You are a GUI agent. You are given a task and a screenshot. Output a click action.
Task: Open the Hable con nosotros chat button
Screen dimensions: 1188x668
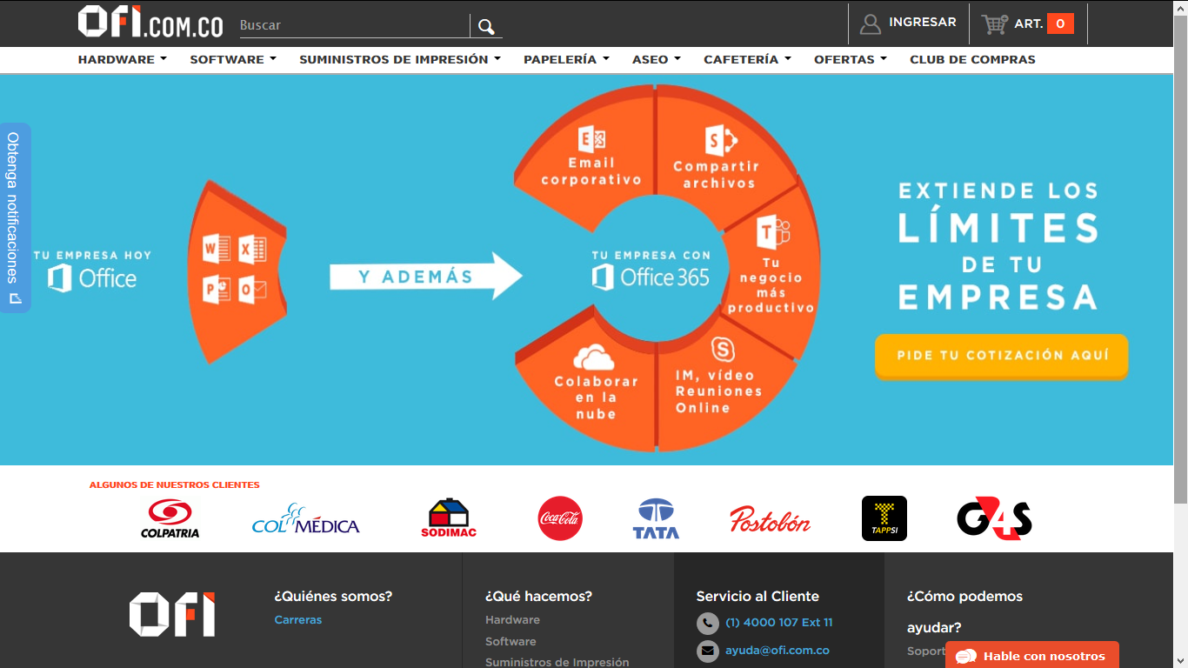1032,656
